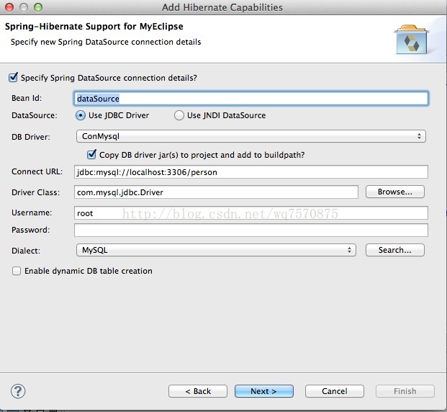This screenshot has height=412, width=447.
Task: Click the Connect URL: label
Action: (37, 171)
